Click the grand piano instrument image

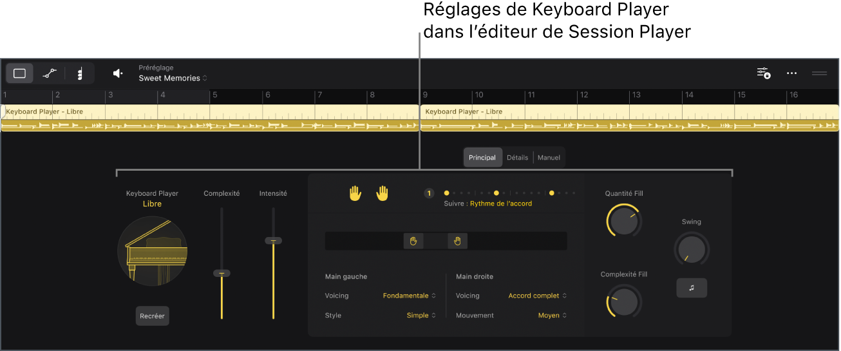click(153, 251)
